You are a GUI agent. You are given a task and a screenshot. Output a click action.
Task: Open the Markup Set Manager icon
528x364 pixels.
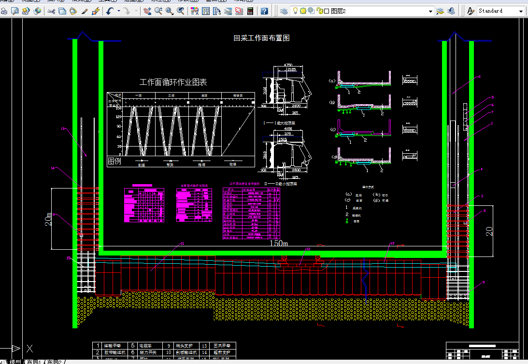point(239,11)
